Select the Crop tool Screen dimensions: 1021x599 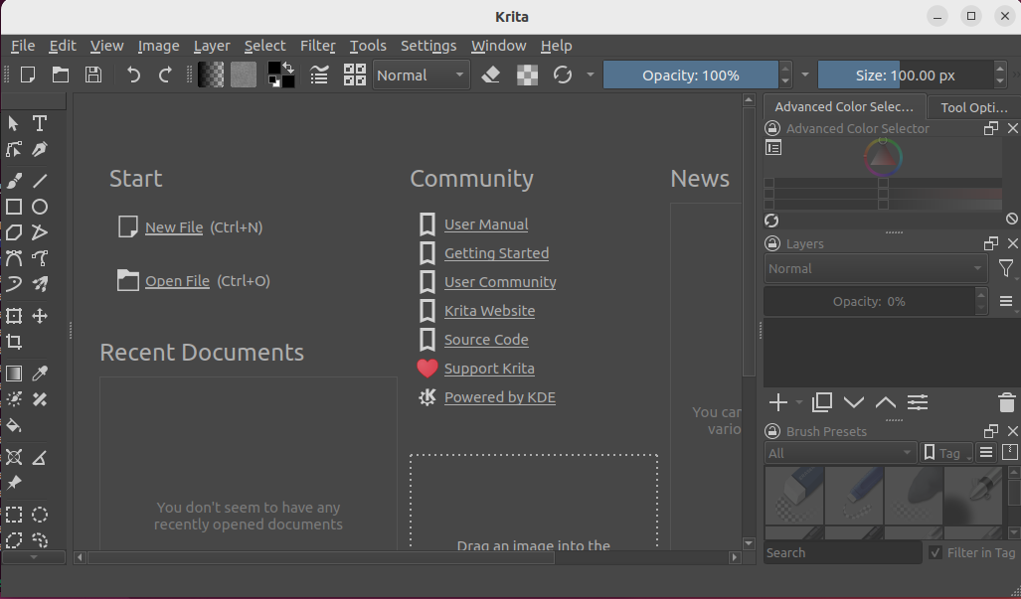pyautogui.click(x=14, y=342)
